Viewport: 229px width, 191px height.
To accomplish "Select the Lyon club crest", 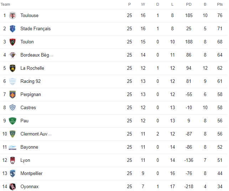I will click(x=12, y=160).
